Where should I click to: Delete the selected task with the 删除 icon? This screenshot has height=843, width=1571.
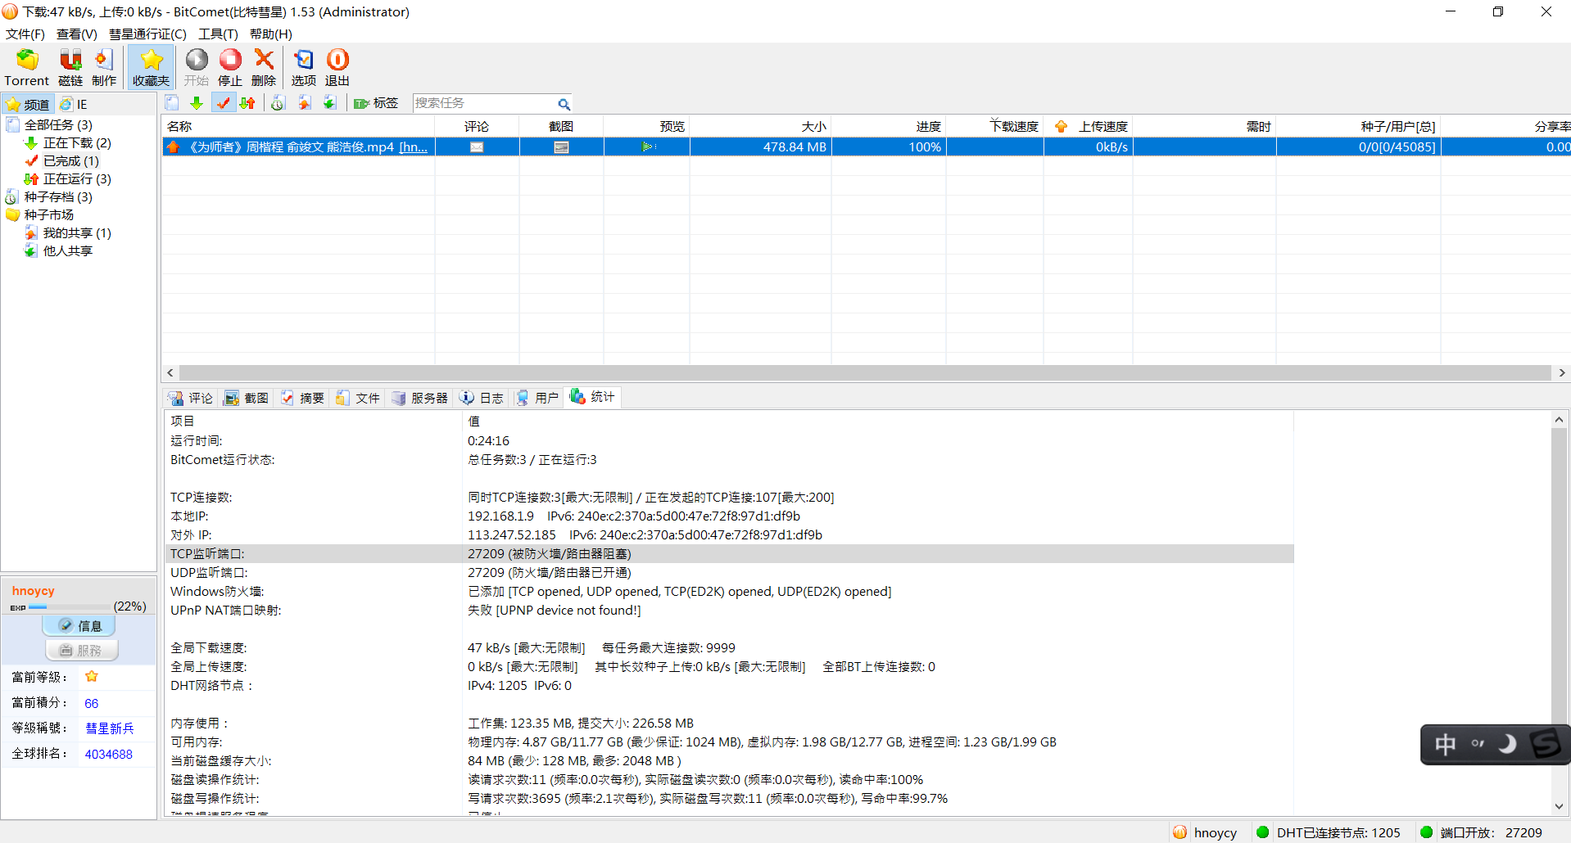pos(264,67)
